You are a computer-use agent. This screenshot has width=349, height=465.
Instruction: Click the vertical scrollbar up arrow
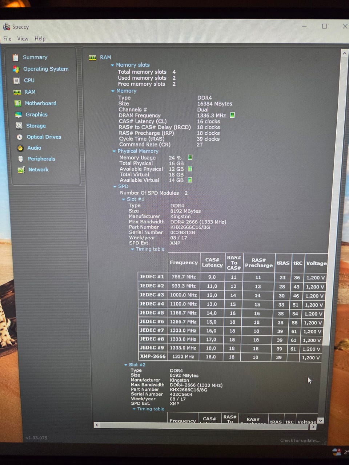(x=345, y=53)
